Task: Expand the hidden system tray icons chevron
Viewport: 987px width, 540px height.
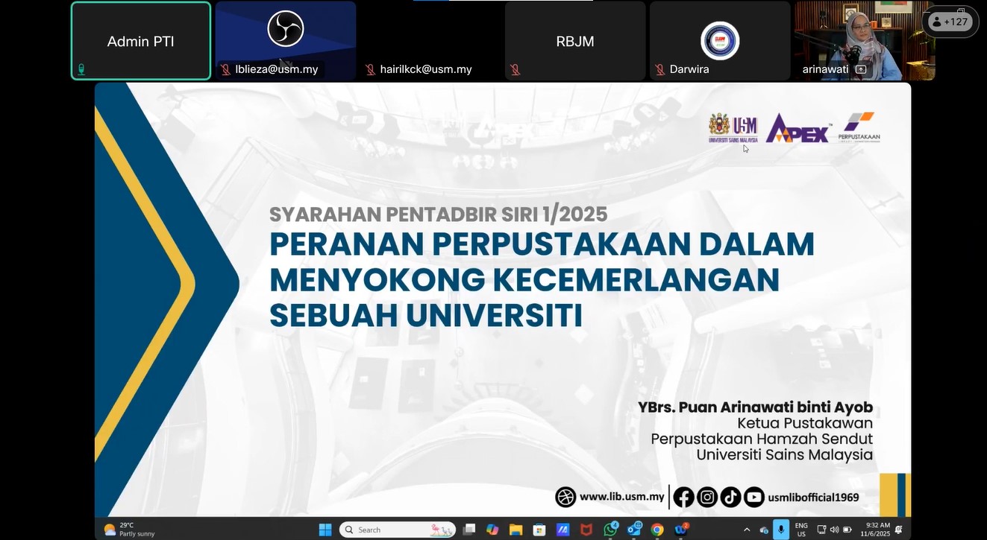Action: point(745,530)
